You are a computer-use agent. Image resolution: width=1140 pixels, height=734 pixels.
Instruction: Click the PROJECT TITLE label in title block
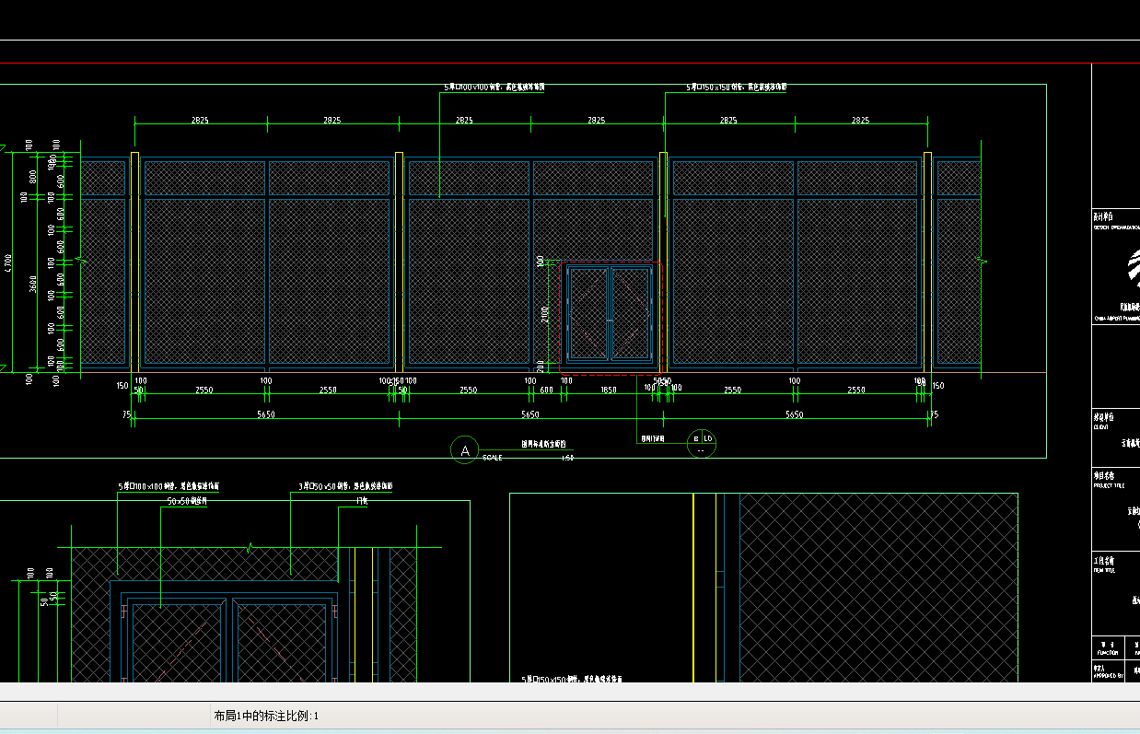tap(1109, 485)
